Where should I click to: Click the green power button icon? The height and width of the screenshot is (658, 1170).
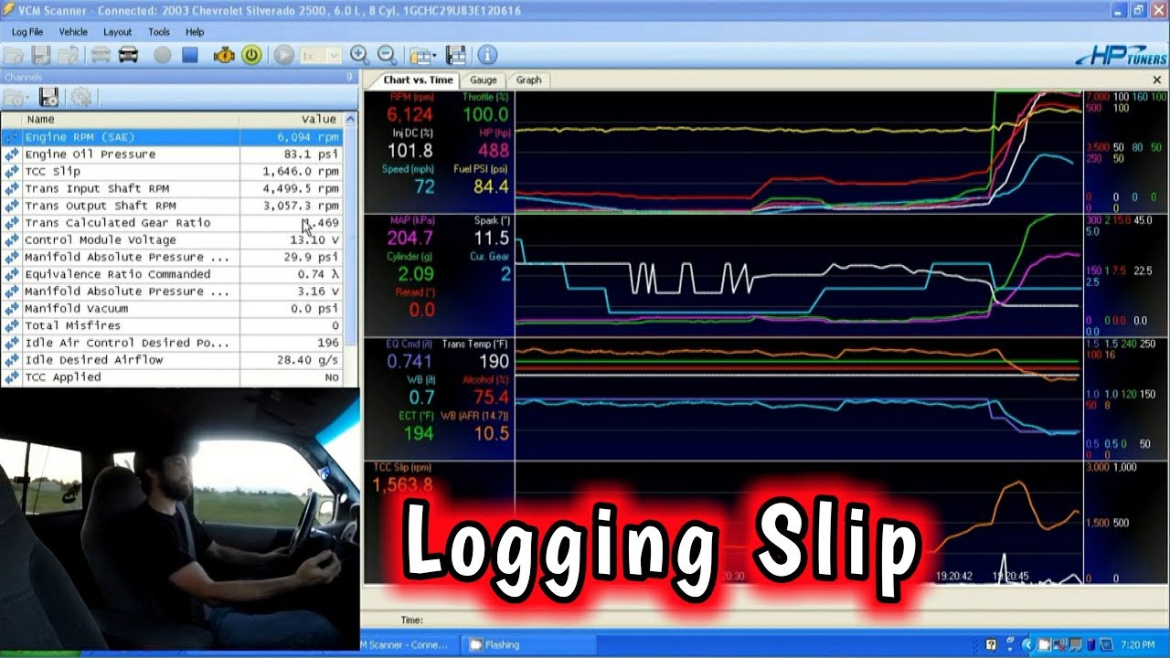coord(251,55)
